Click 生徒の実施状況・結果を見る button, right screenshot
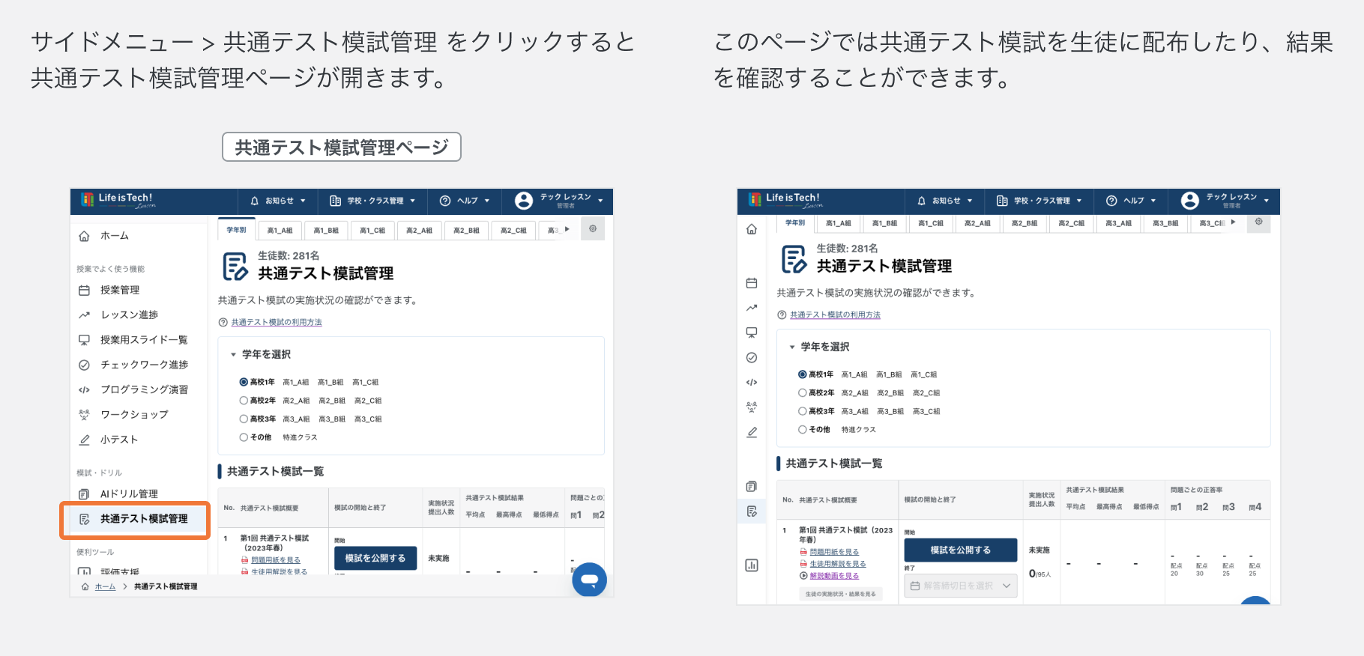The height and width of the screenshot is (656, 1364). pyautogui.click(x=840, y=594)
